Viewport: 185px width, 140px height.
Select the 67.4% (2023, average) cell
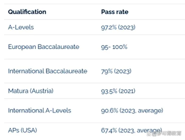tap(132, 130)
